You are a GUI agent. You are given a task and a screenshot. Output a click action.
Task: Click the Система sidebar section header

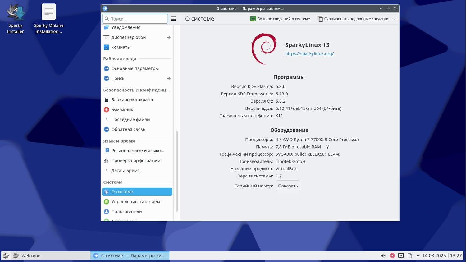[x=113, y=182]
